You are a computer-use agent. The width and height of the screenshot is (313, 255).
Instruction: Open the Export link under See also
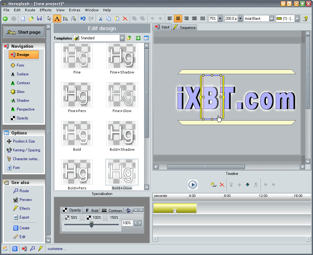coord(21,217)
